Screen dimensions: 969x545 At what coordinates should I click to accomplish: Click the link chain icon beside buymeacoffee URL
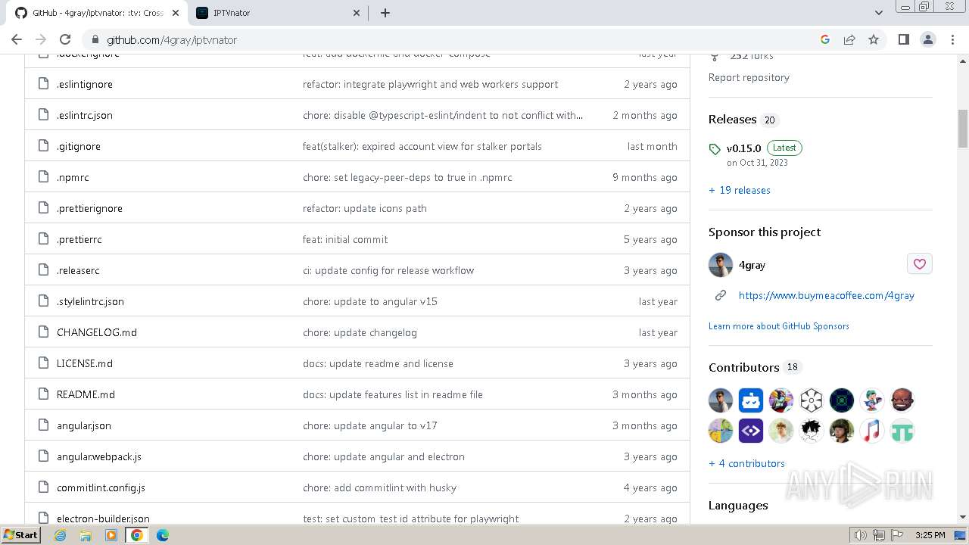[721, 295]
